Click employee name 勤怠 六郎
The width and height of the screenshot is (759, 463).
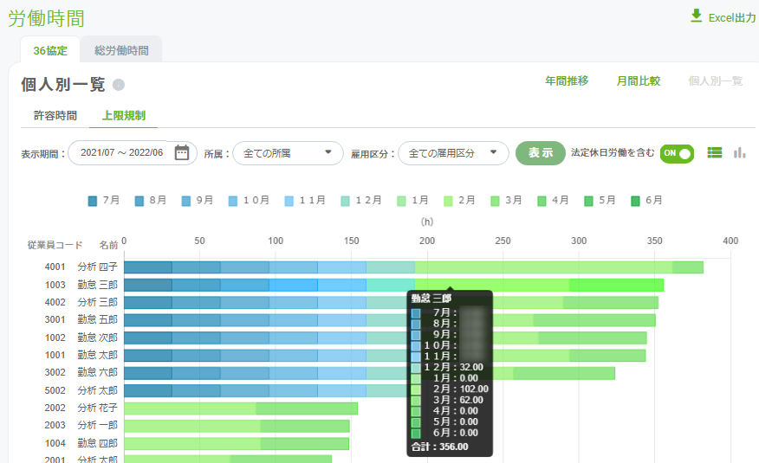coord(97,372)
